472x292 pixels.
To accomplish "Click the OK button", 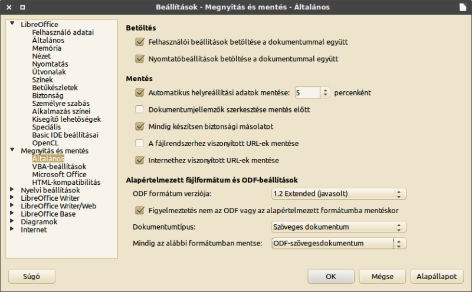I will coord(331,276).
